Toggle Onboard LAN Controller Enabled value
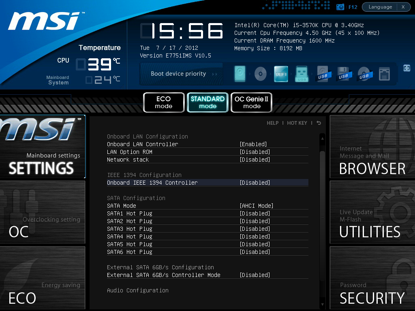415x311 pixels. [253, 144]
